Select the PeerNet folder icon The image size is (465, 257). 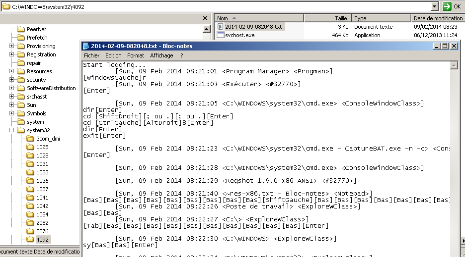pos(21,29)
